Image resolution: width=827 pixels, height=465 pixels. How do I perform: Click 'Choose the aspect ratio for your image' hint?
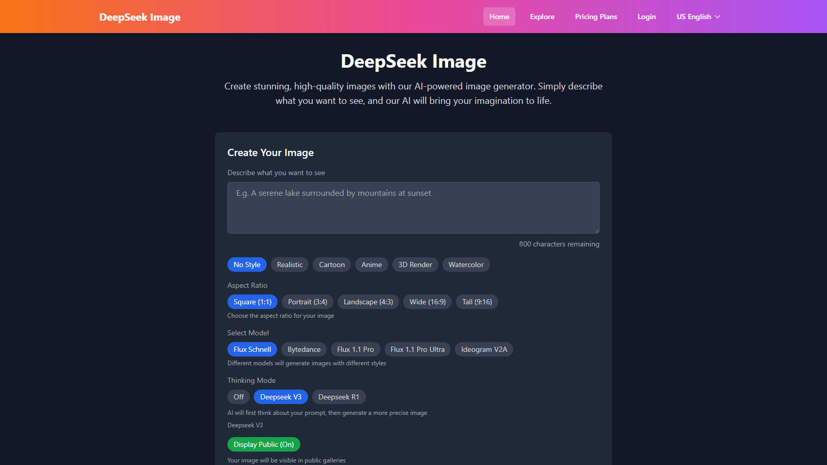tap(281, 316)
